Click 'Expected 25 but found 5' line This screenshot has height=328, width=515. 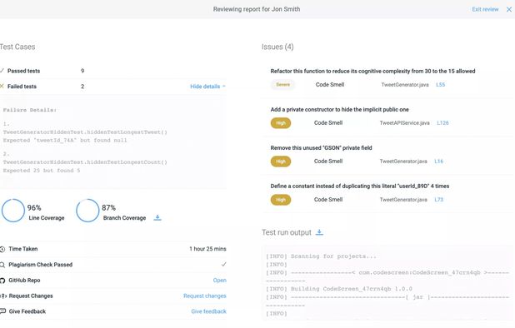[42, 171]
